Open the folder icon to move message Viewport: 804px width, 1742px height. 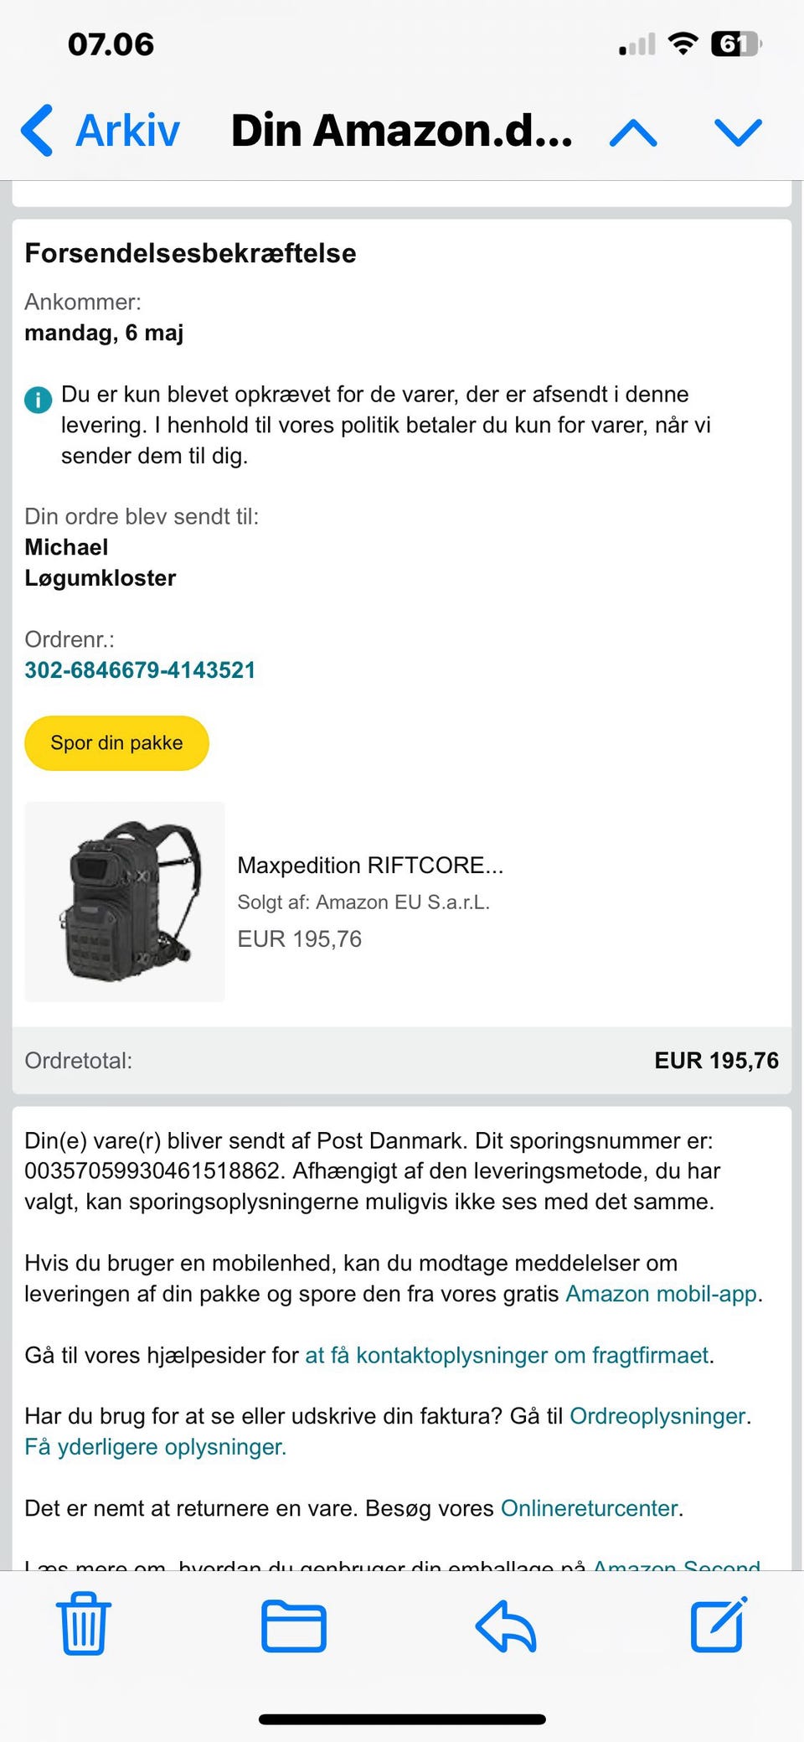point(293,1626)
